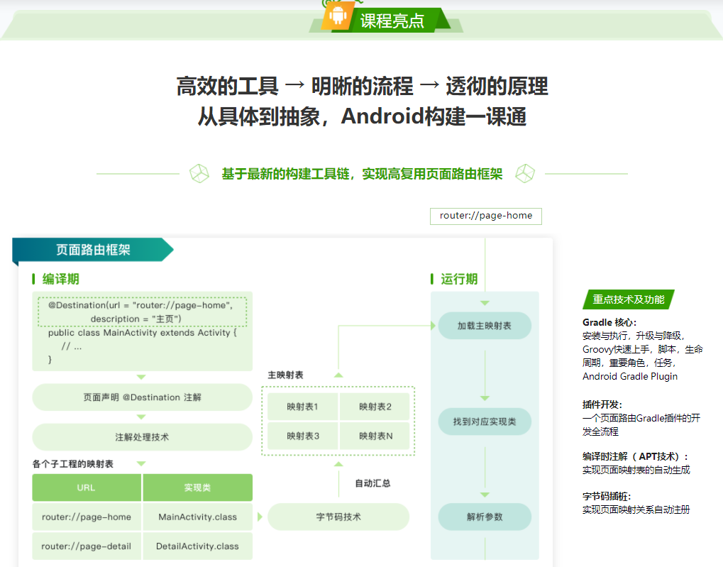Click the 找到对应实现类 step
Screen dimensions: 723x567
point(485,422)
